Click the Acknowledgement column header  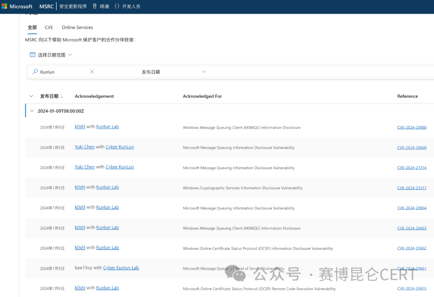pos(94,96)
